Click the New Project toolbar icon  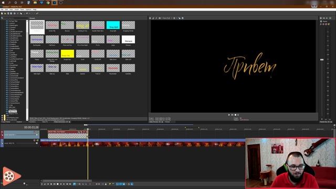coord(2,13)
